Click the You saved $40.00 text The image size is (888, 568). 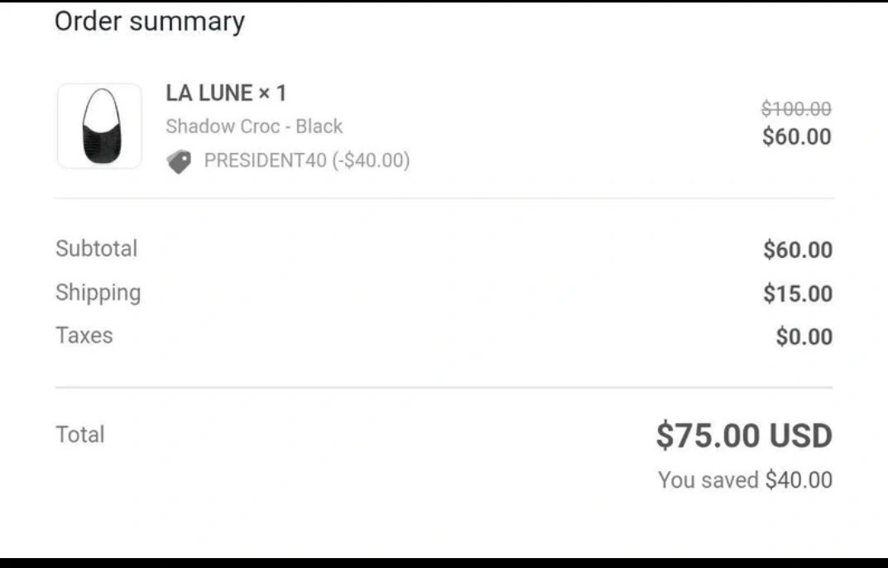(x=745, y=480)
